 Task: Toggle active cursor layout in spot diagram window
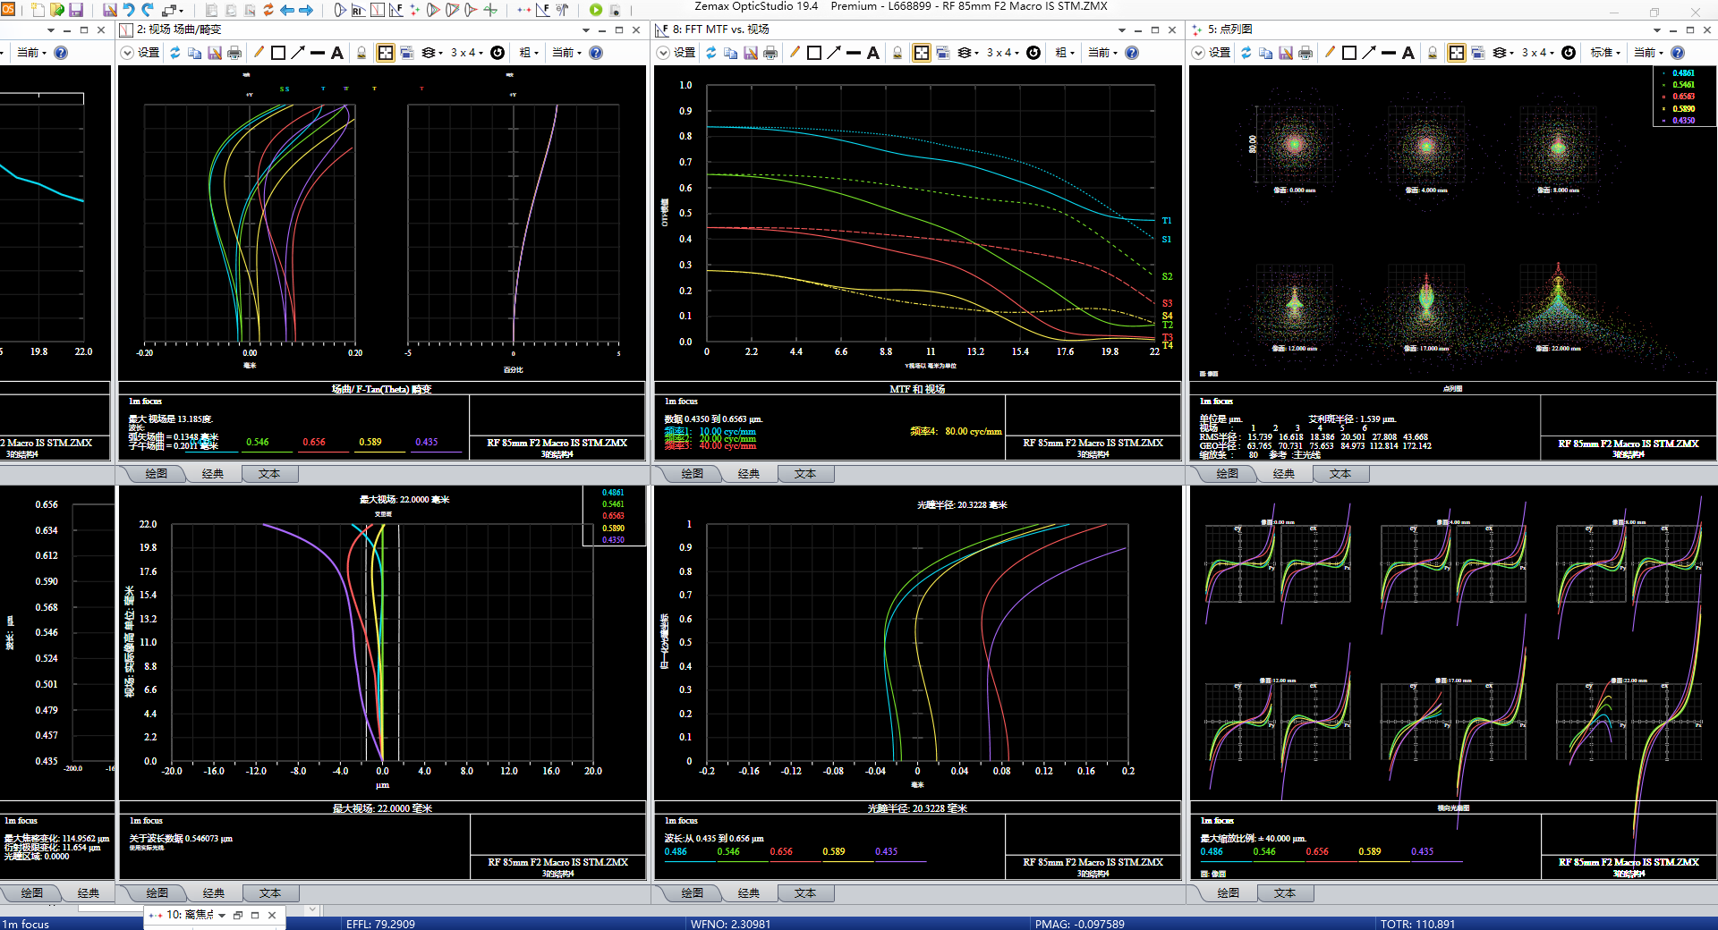pyautogui.click(x=1457, y=53)
